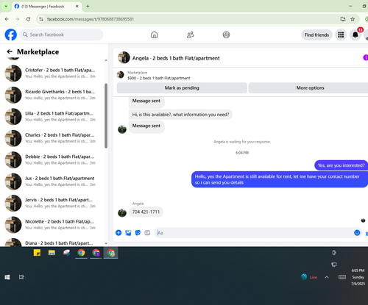Open the Facebook menu grid icon

[x=341, y=35]
